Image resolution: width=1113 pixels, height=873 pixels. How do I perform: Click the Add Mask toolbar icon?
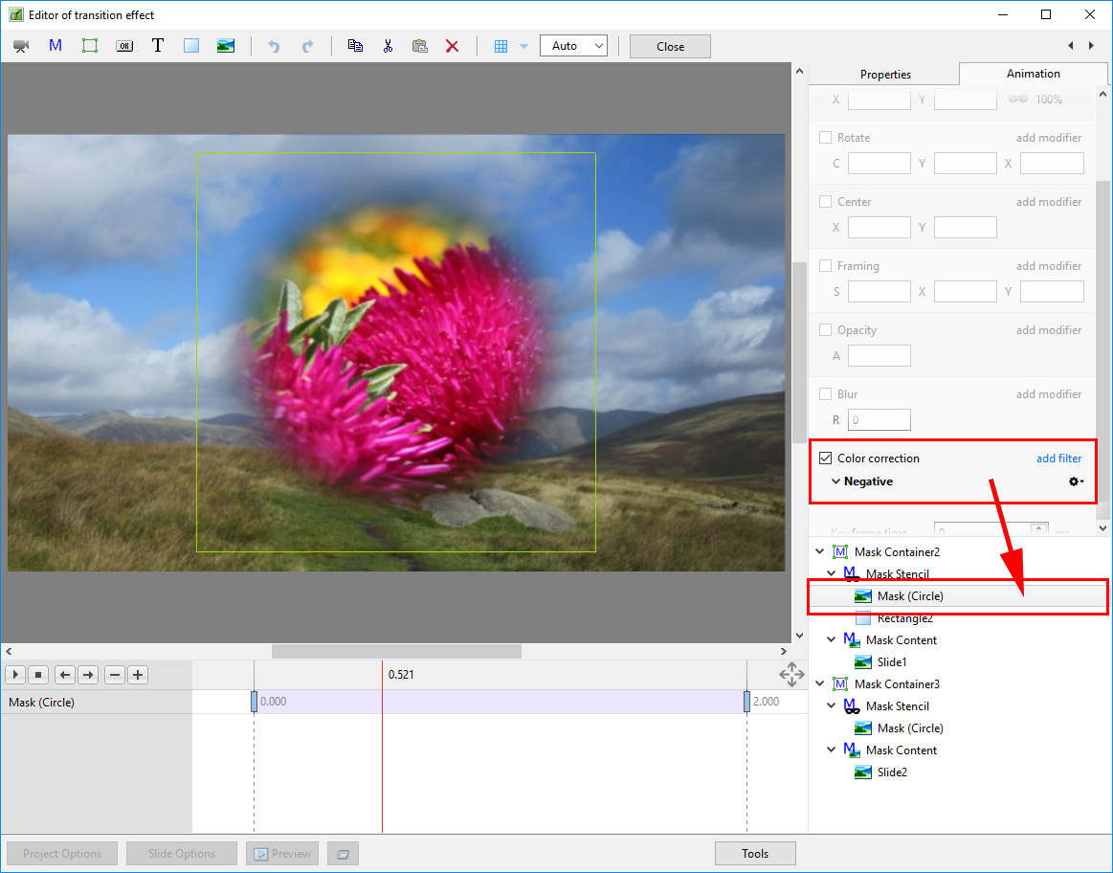56,46
